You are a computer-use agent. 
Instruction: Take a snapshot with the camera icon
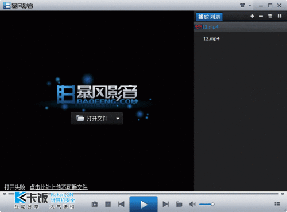[x=95, y=204]
